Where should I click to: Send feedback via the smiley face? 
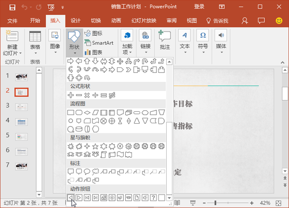[x=279, y=21]
